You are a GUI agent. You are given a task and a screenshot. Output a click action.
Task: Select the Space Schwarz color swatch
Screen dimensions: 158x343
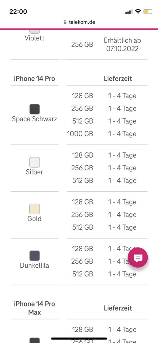[35, 109]
